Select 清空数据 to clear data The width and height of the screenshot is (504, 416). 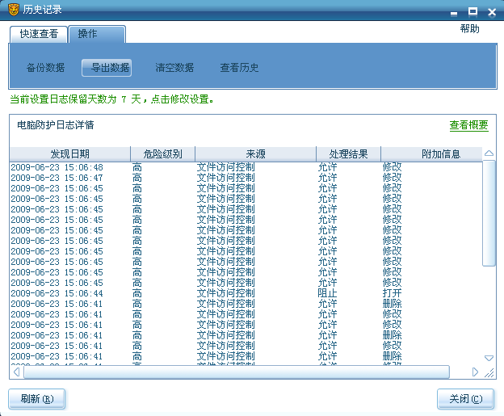(174, 68)
